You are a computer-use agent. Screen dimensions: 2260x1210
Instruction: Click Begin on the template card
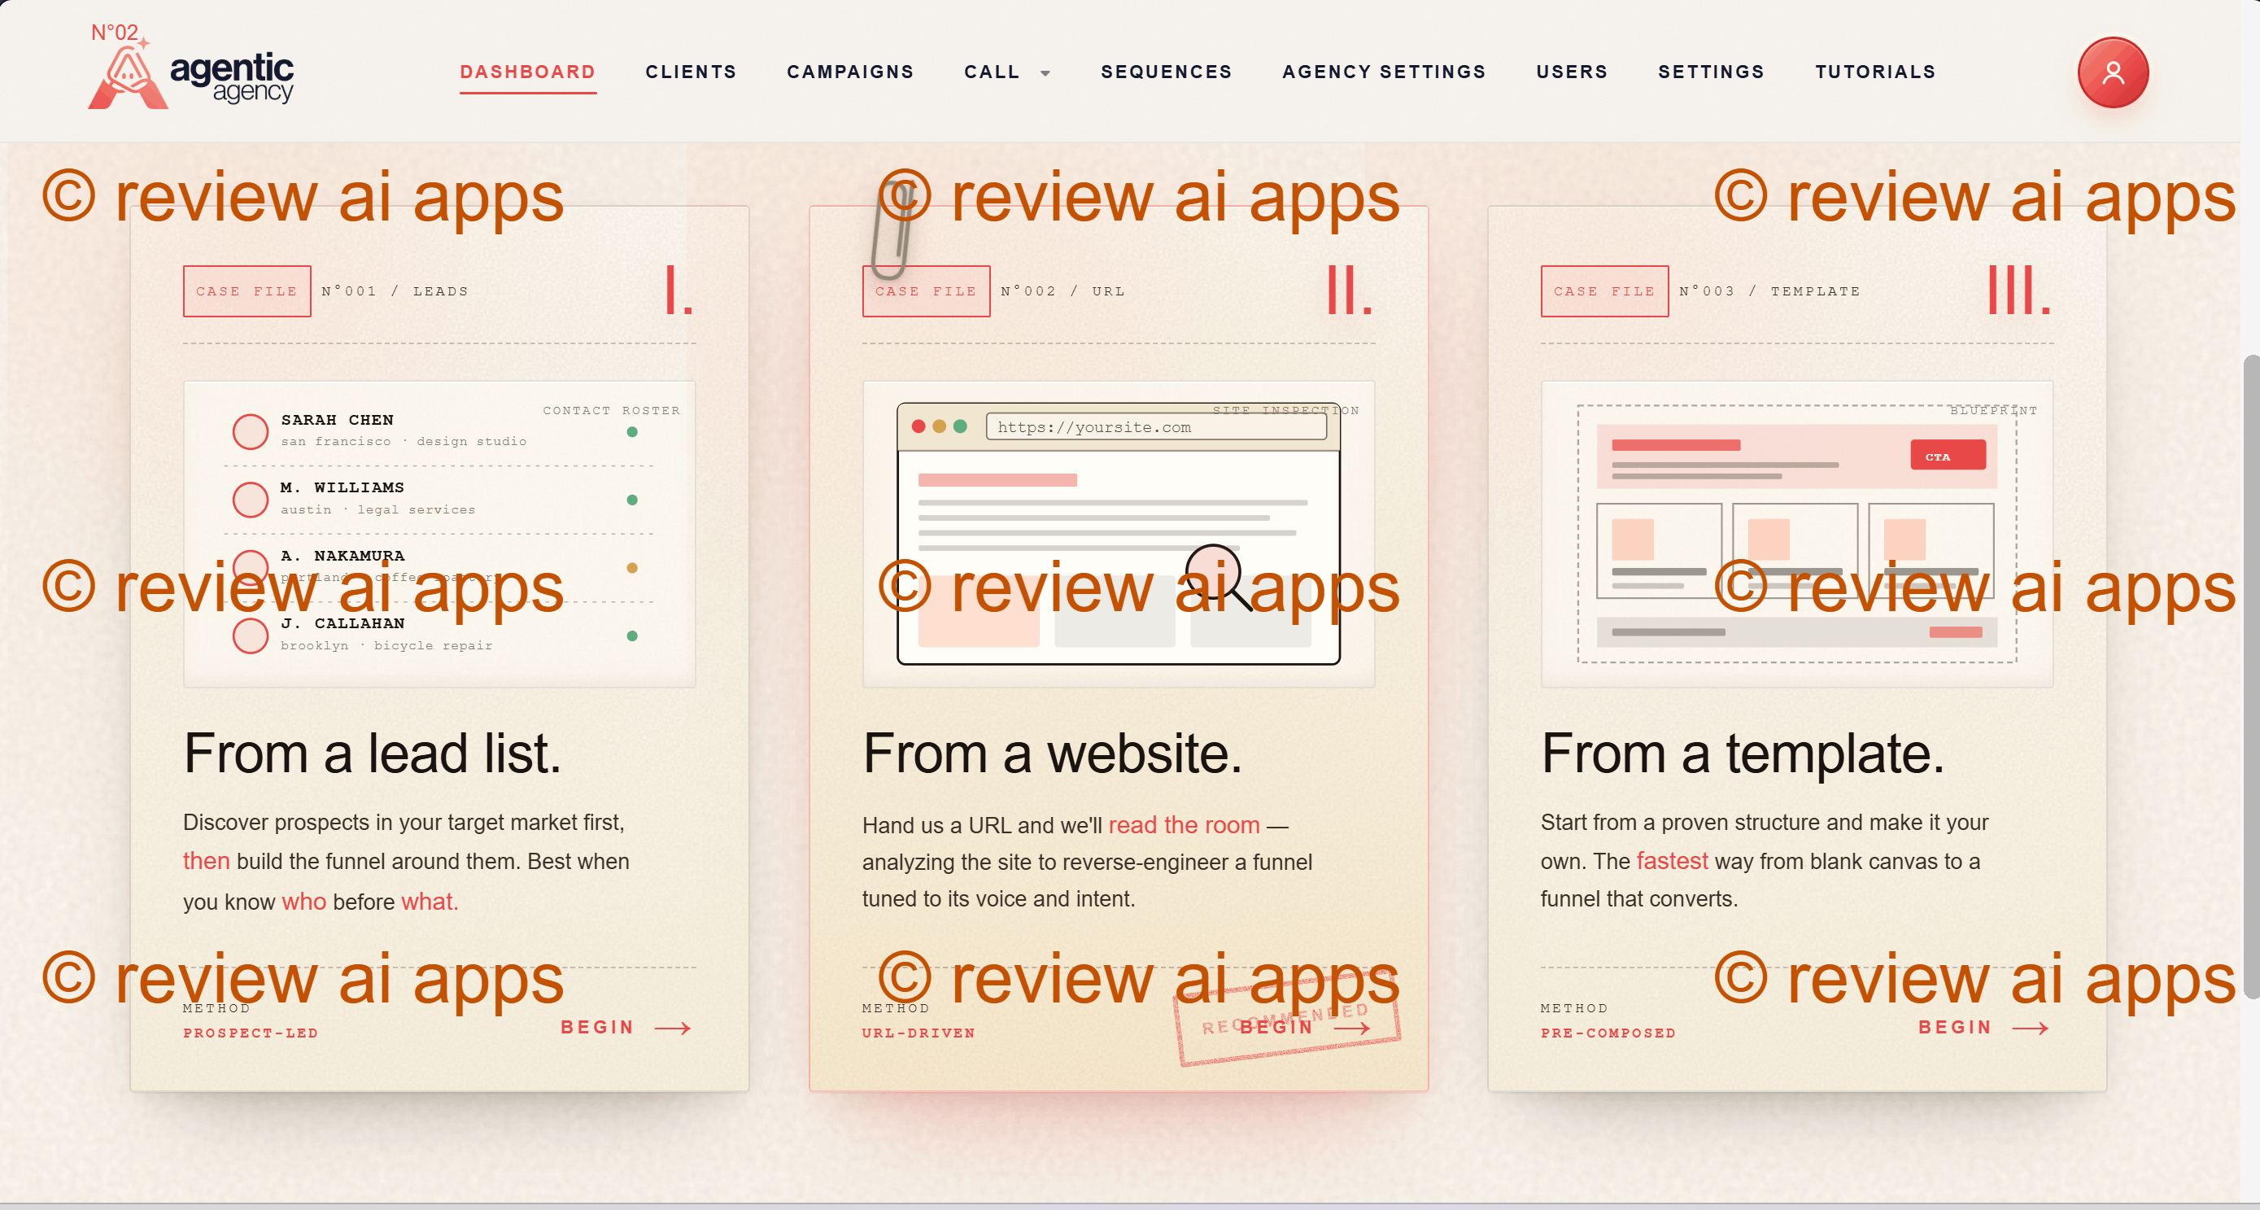(x=1955, y=1027)
